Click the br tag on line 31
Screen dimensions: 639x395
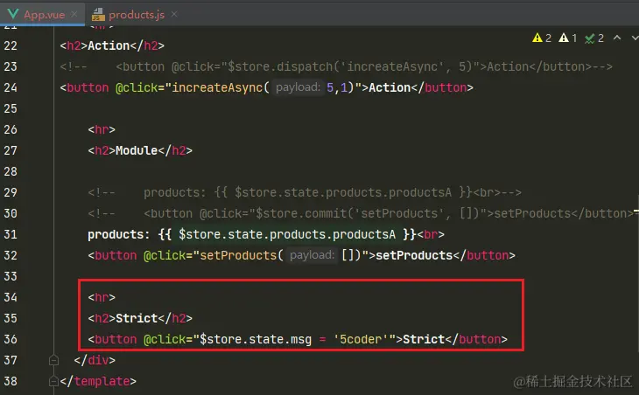point(431,234)
